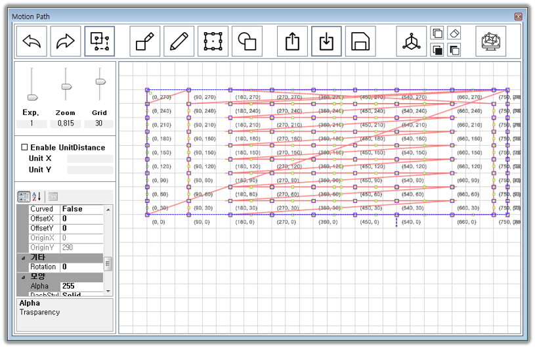535x348 pixels.
Task: Select the pencil draw tool
Action: click(179, 41)
